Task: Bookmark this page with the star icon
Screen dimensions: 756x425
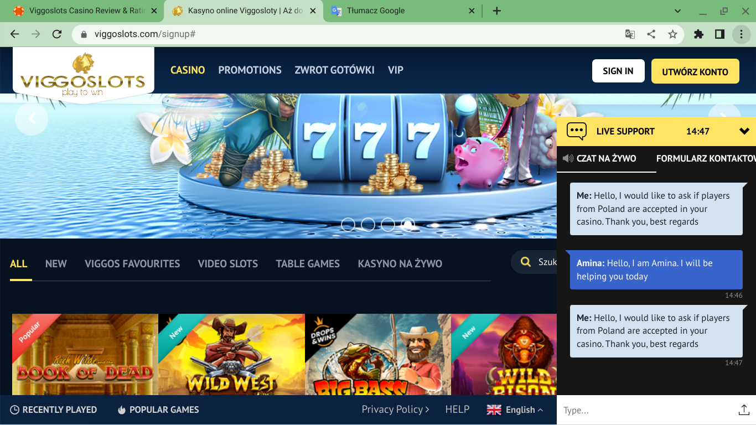Action: pos(672,34)
